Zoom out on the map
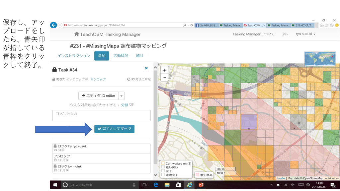340x191 pixels. pos(165,77)
